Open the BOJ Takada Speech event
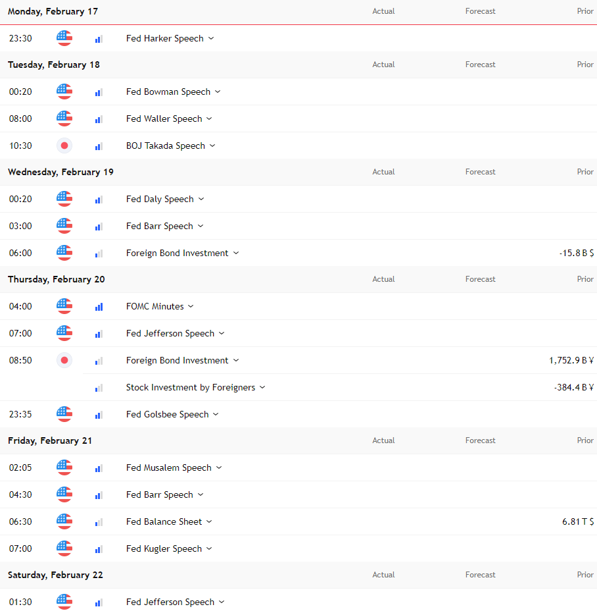 [166, 146]
